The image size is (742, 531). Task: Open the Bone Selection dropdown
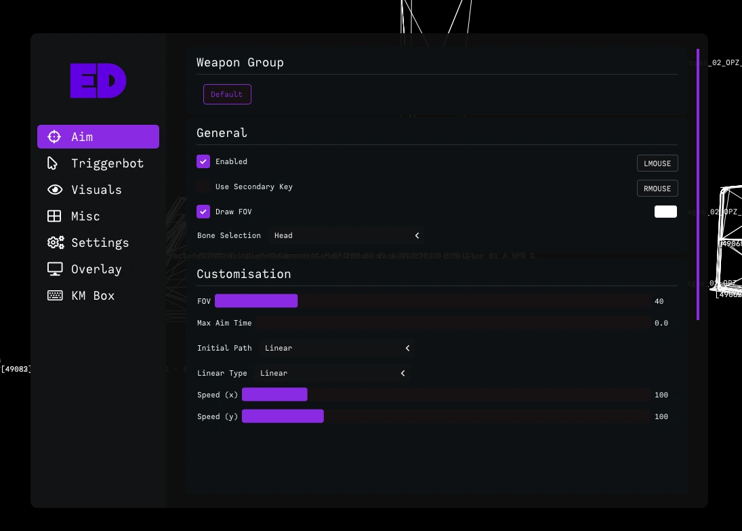(x=346, y=235)
